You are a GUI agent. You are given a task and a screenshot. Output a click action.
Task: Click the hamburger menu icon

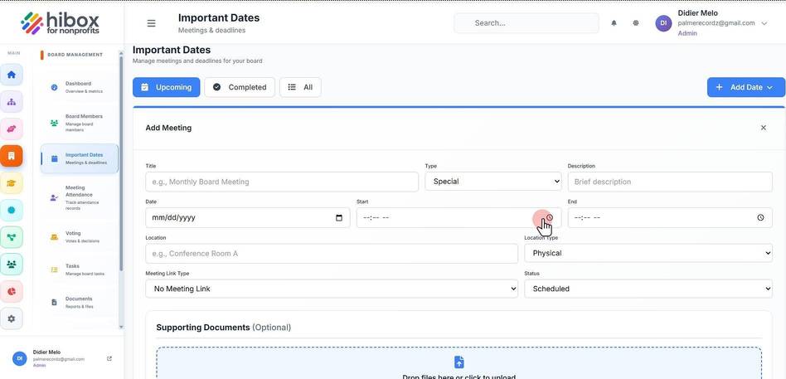151,23
